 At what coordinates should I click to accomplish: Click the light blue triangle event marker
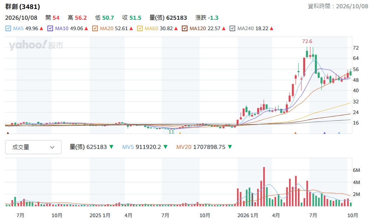pyautogui.click(x=339, y=133)
